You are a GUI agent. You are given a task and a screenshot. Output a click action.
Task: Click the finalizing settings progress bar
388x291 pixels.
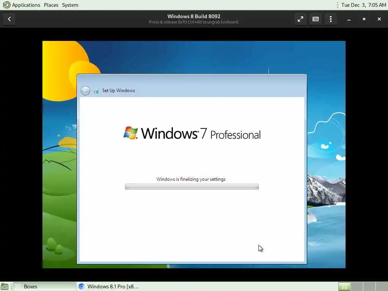[x=192, y=186]
